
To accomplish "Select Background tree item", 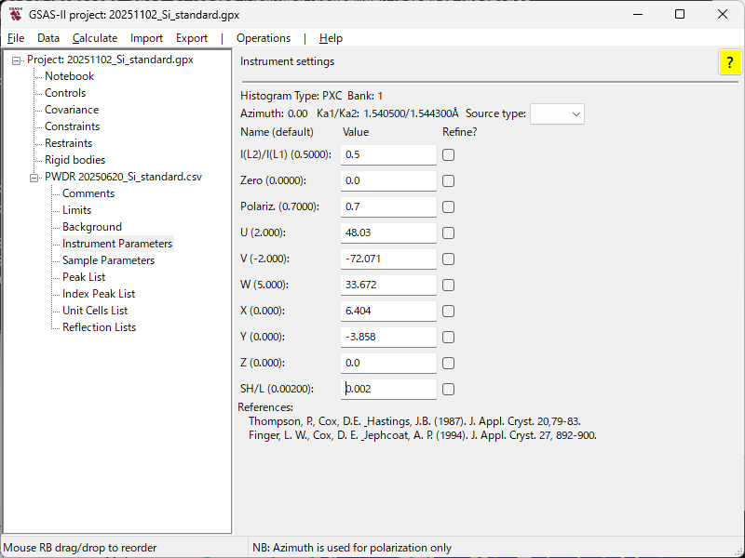I will [x=91, y=227].
